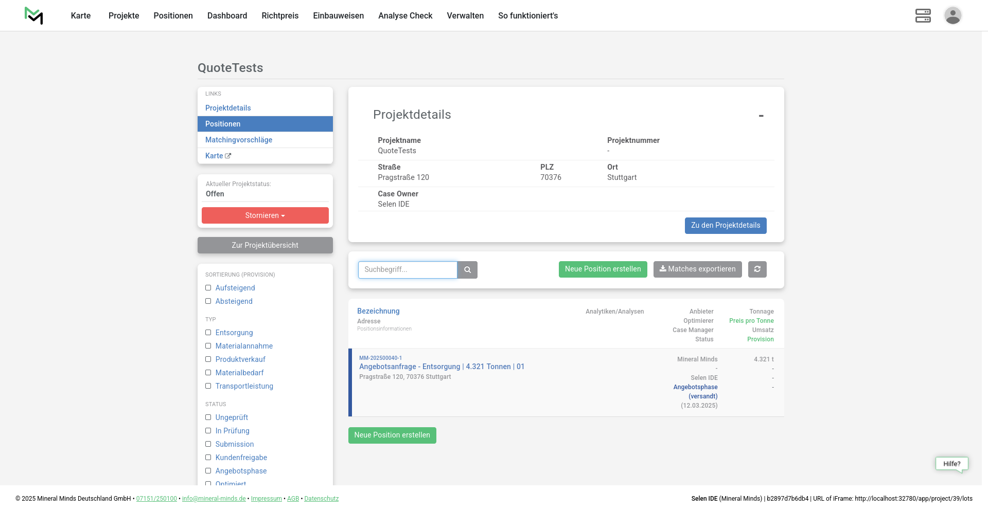Toggle the Angebotsphase status checkbox
This screenshot has width=988, height=511.
point(208,471)
